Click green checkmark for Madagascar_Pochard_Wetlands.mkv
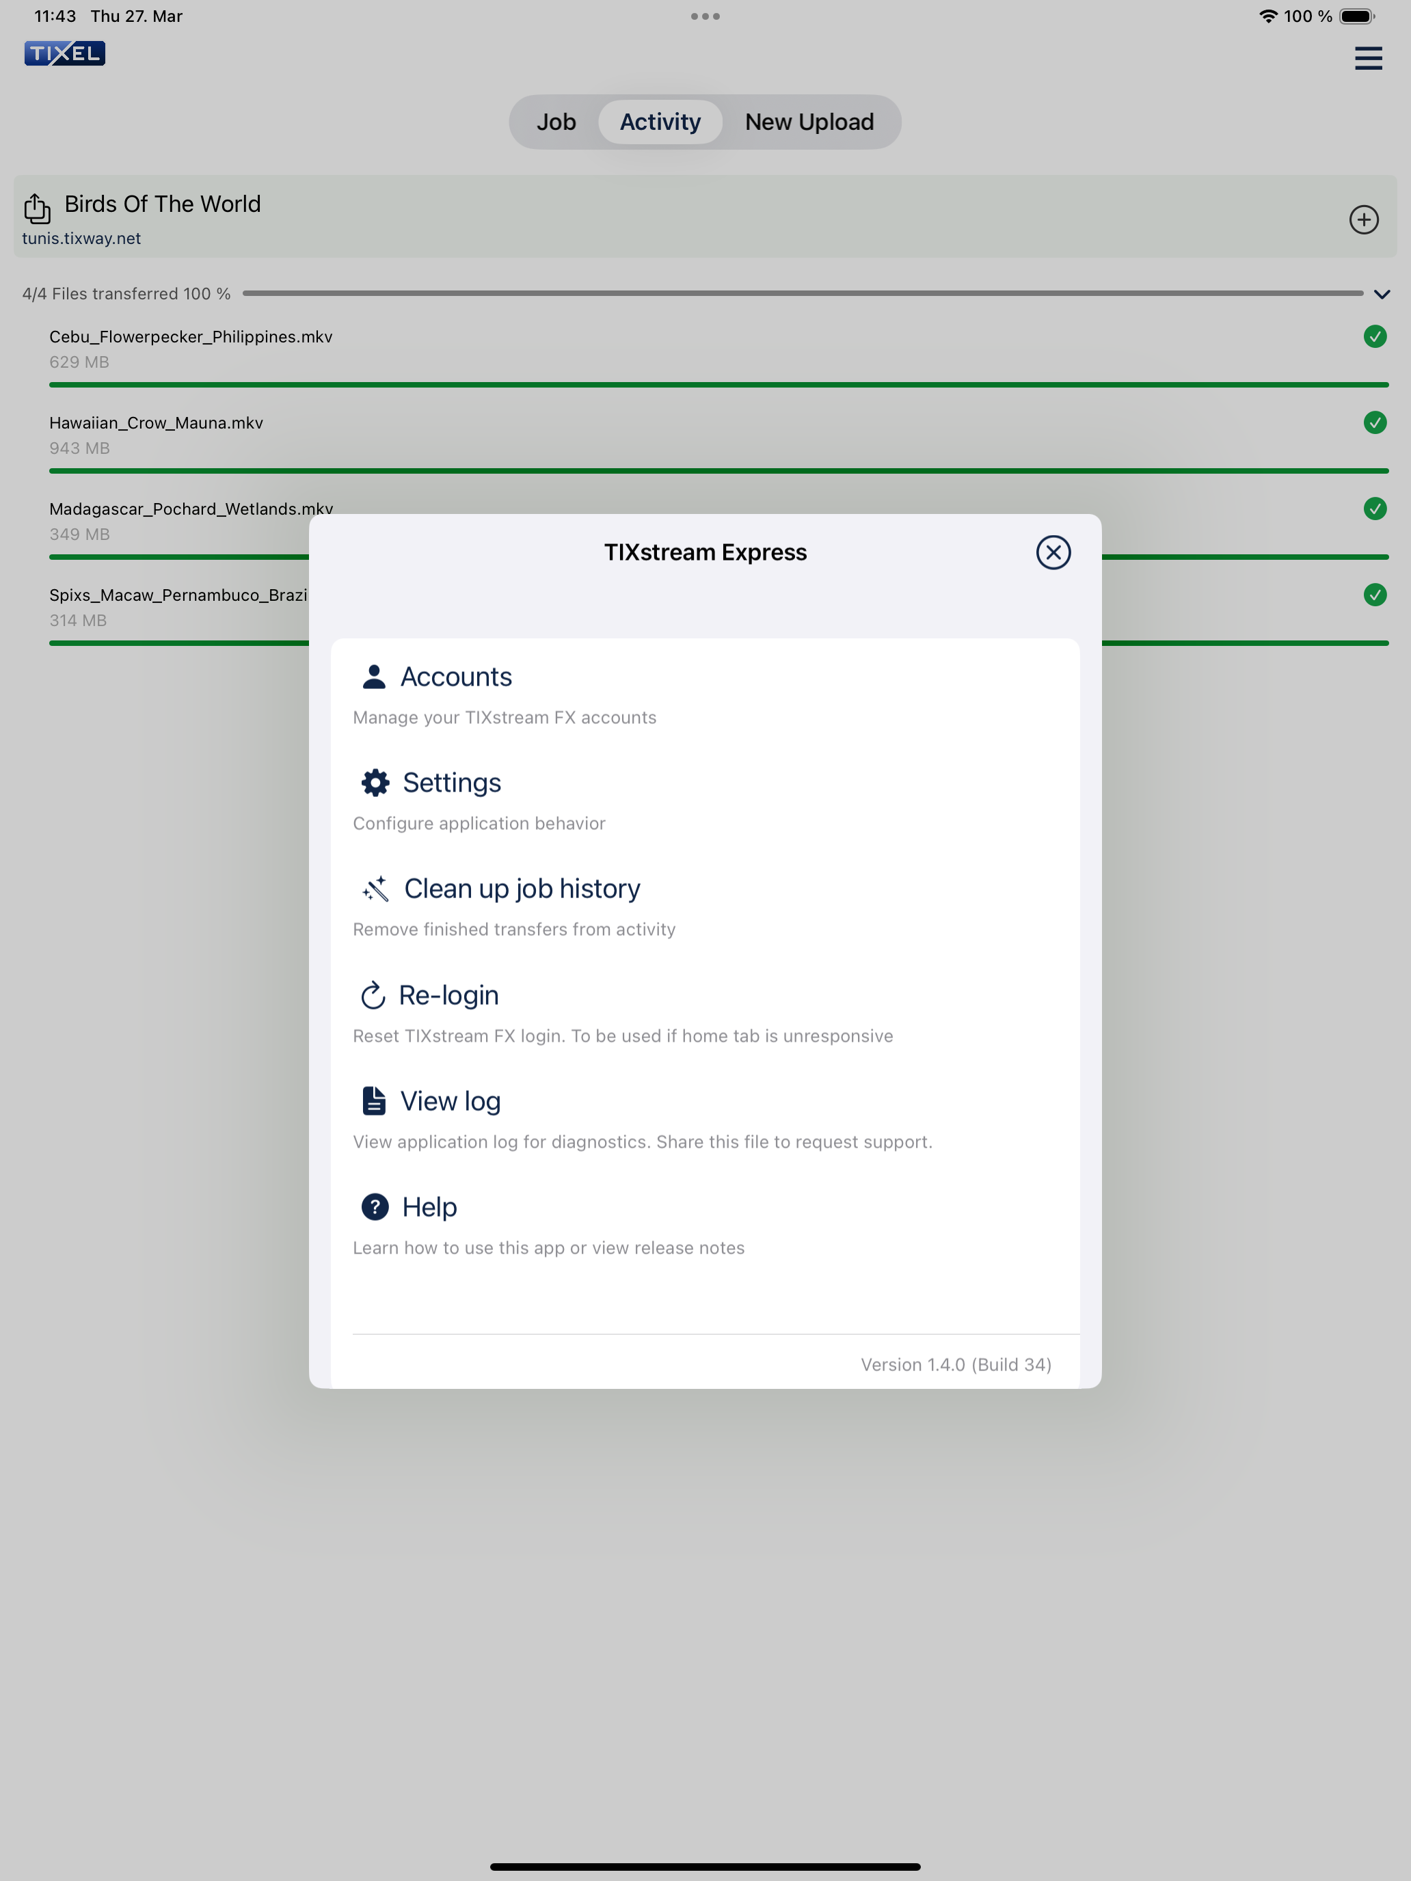The image size is (1411, 1881). click(x=1375, y=509)
